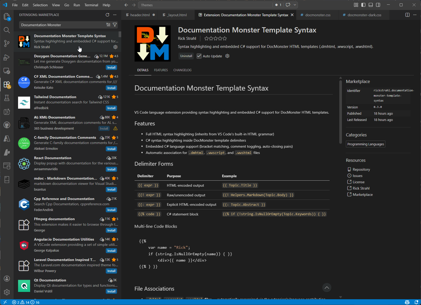Select Programming Languages category tag

pyautogui.click(x=365, y=144)
